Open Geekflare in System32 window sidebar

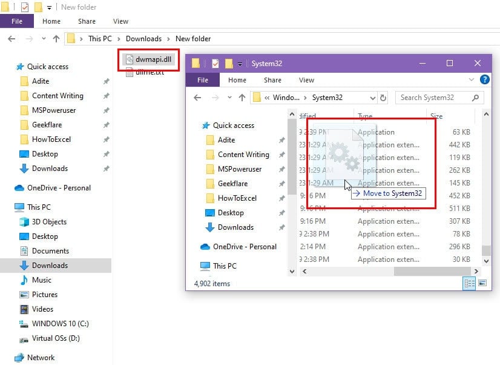[x=233, y=184]
